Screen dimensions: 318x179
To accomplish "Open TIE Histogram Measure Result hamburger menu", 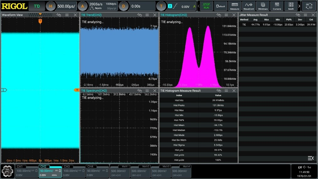I will pos(226,90).
